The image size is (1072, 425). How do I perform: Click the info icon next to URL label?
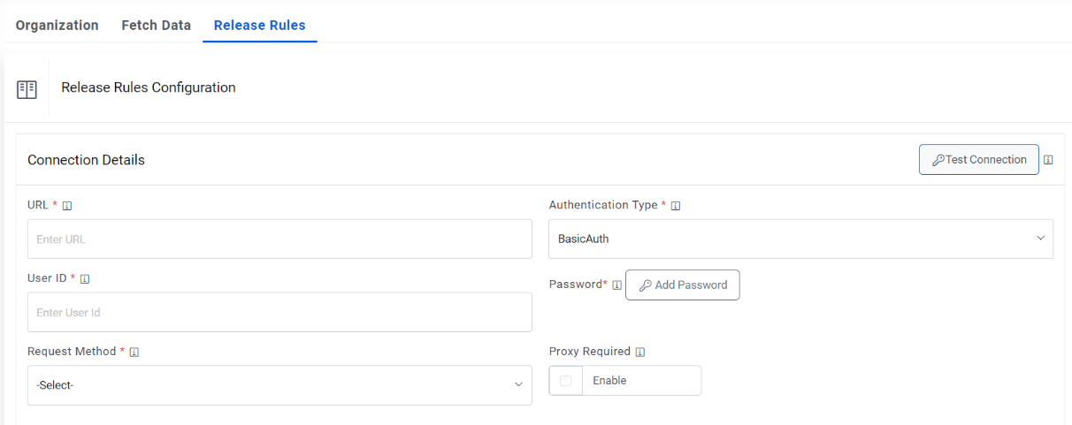(67, 206)
